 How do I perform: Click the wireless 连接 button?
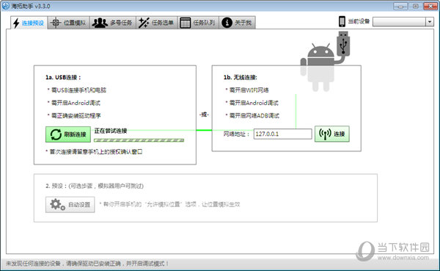[x=332, y=134]
